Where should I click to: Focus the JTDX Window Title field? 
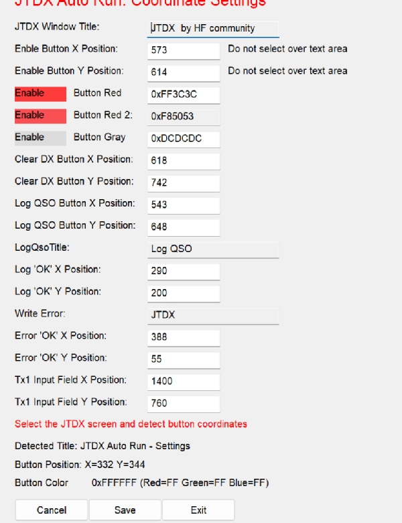pyautogui.click(x=213, y=29)
